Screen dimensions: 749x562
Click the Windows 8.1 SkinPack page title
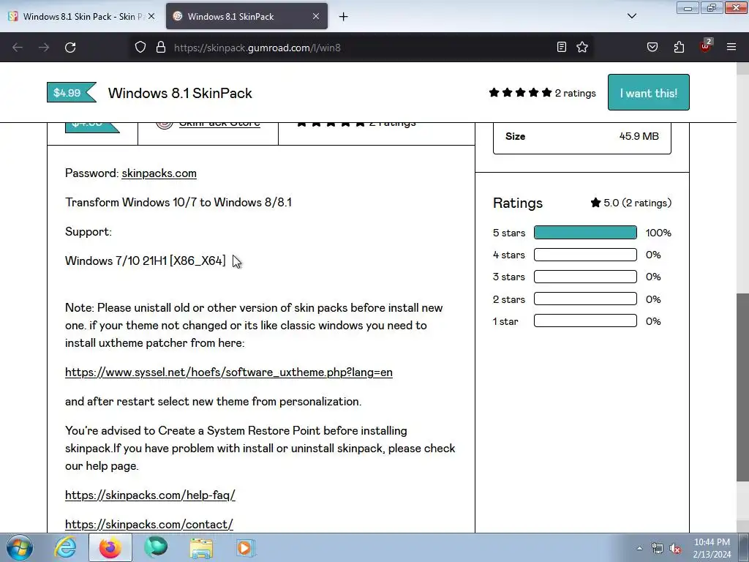[180, 93]
